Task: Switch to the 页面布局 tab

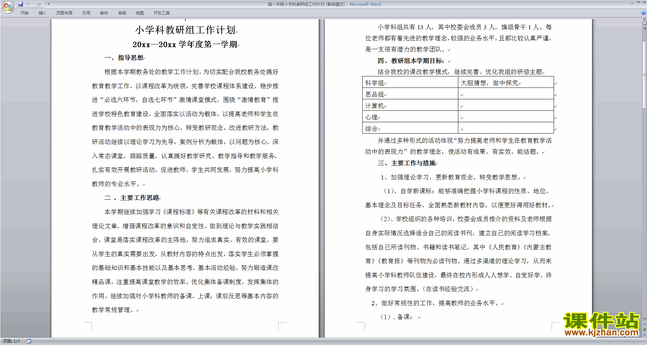Action: click(x=64, y=13)
